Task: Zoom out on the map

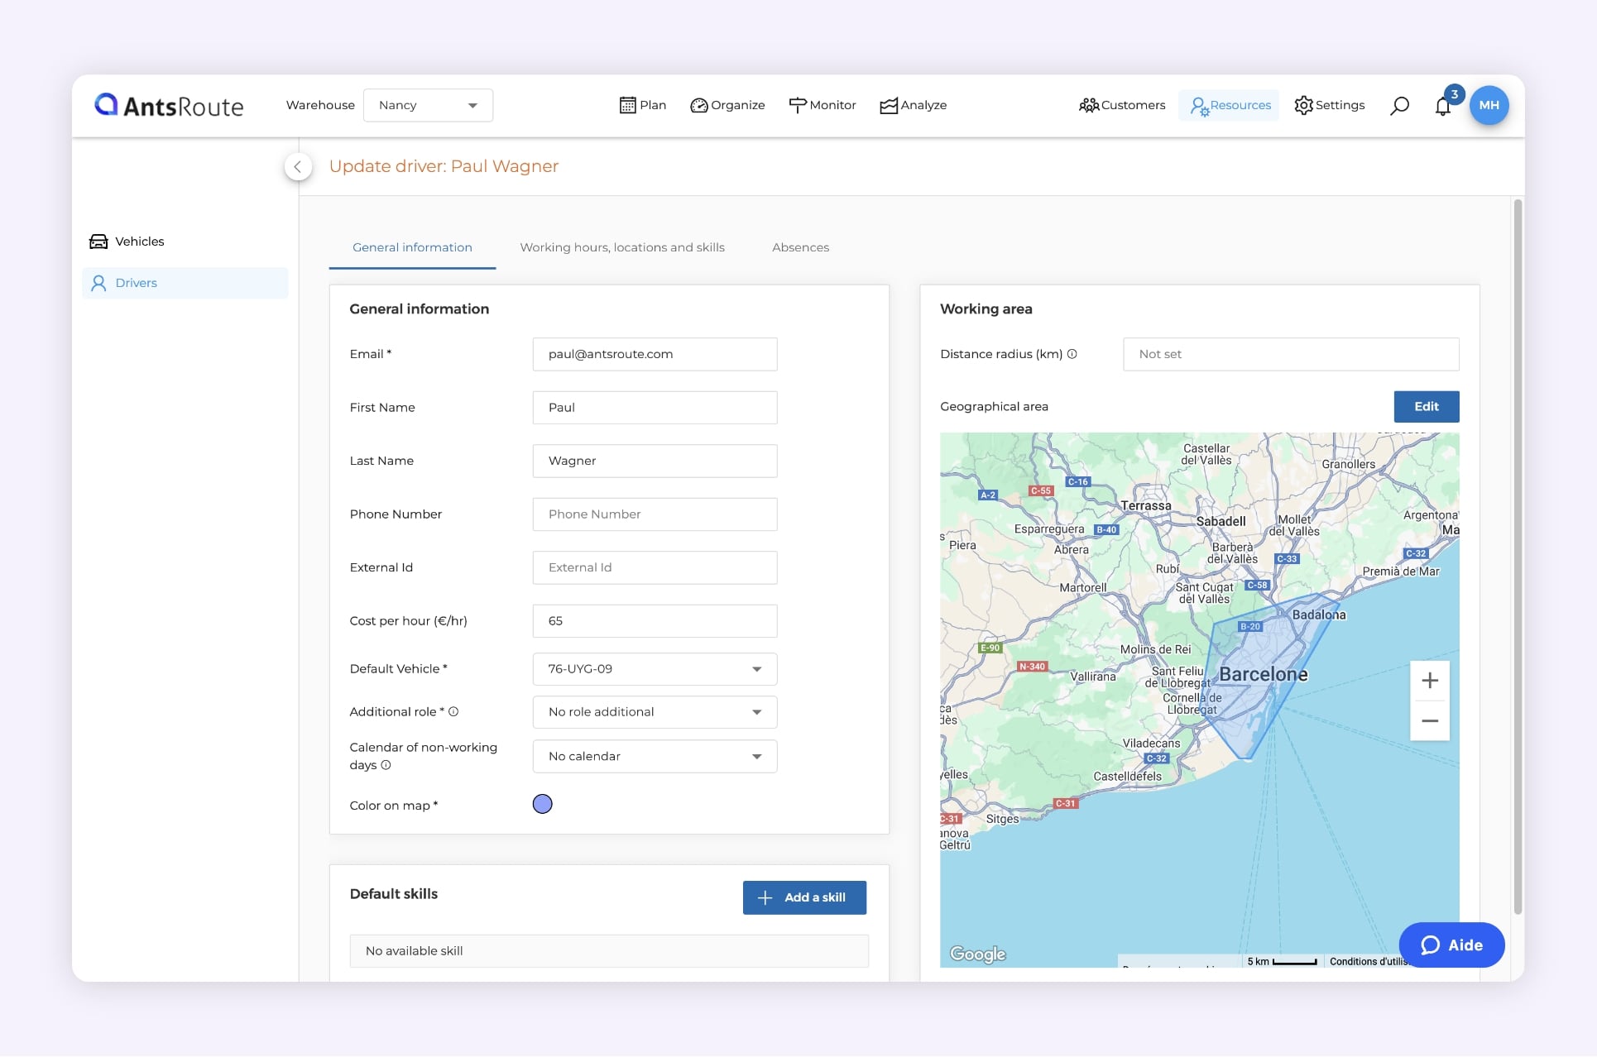Action: pyautogui.click(x=1429, y=720)
